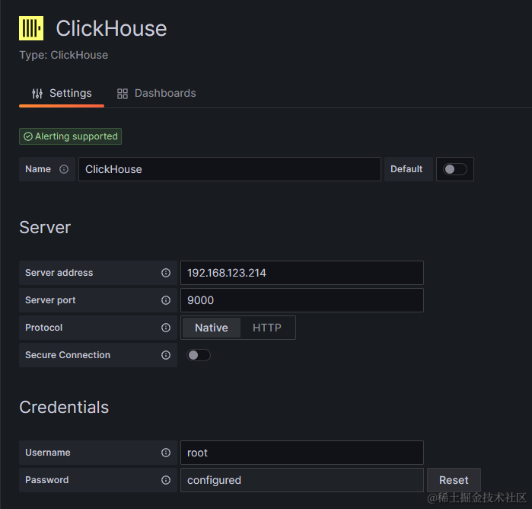The height and width of the screenshot is (509, 532).
Task: Click the Server port label
Action: (x=50, y=300)
